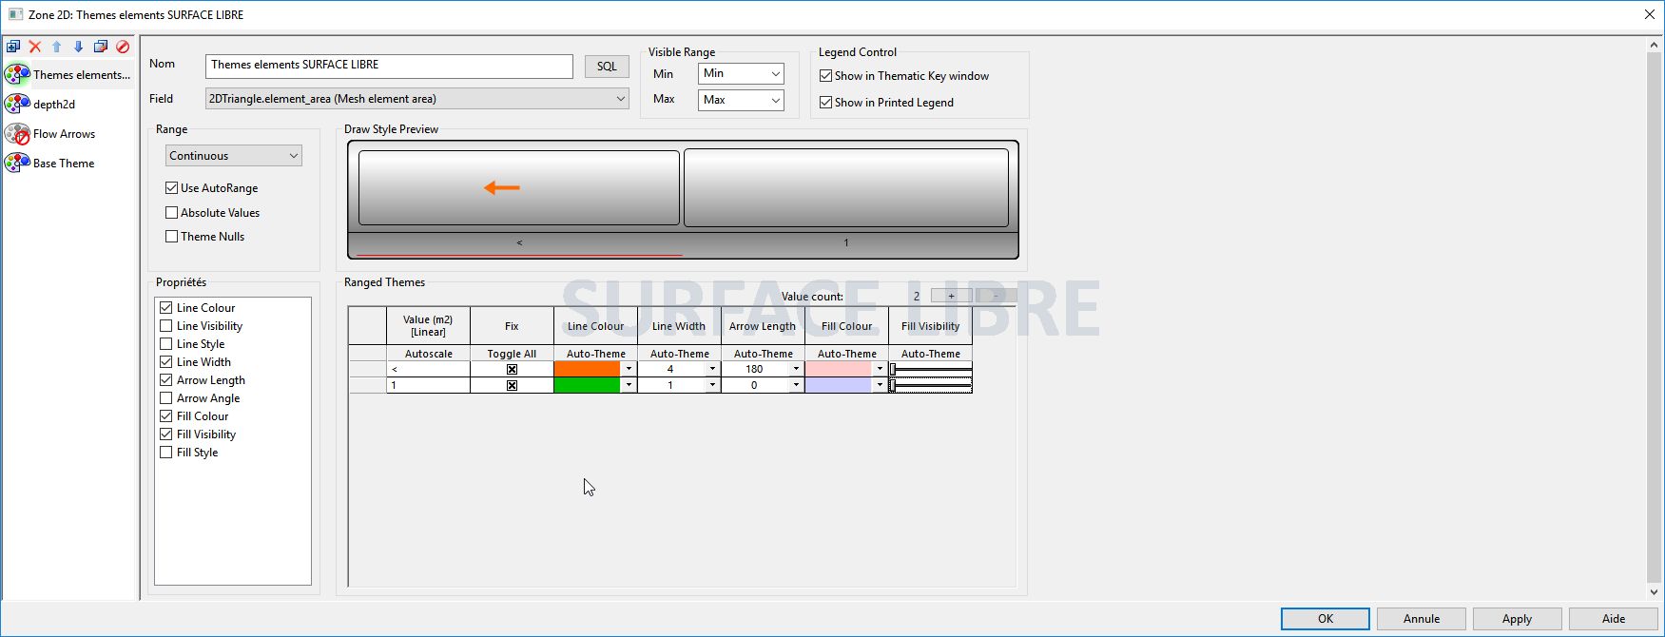This screenshot has width=1665, height=637.
Task: Select Base Theme in the theme list
Action: click(x=64, y=164)
